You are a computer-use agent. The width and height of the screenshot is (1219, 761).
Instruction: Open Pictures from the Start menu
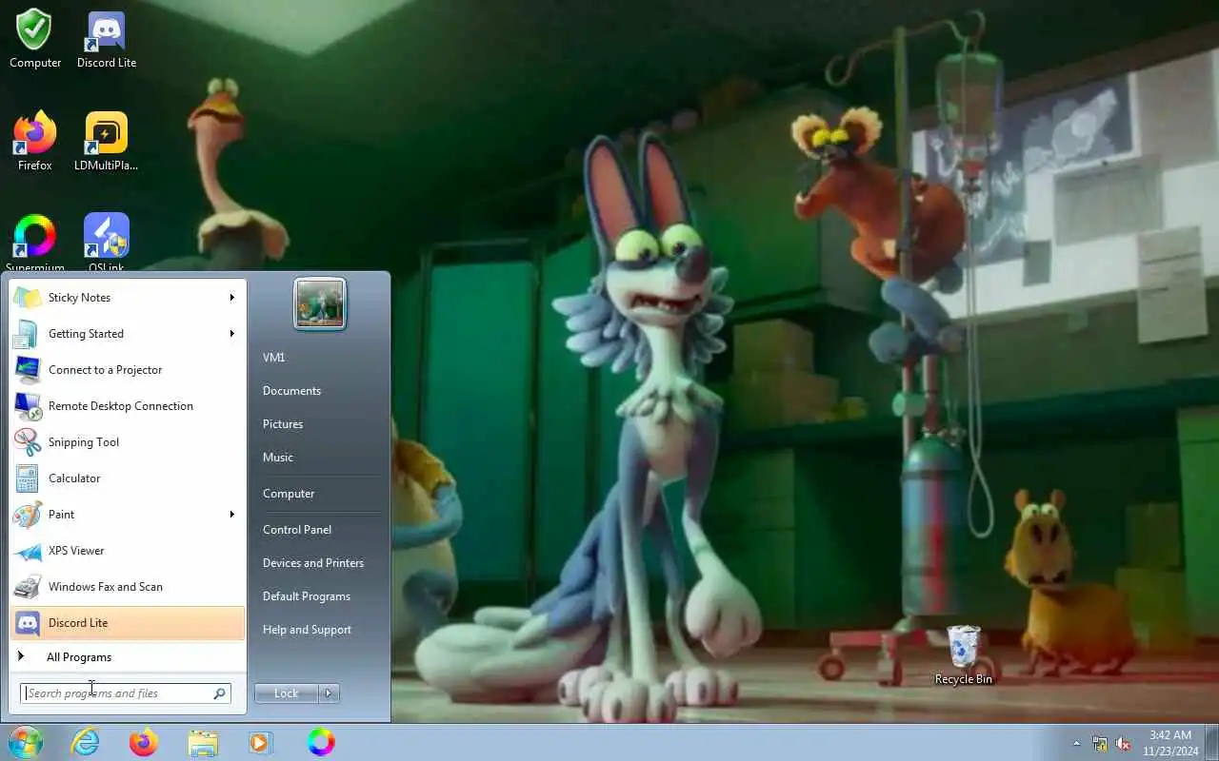click(x=283, y=424)
